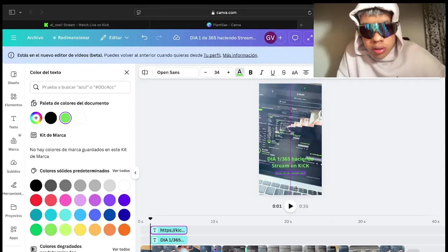Open the comments bubble icon
The image size is (448, 252).
tap(295, 37)
